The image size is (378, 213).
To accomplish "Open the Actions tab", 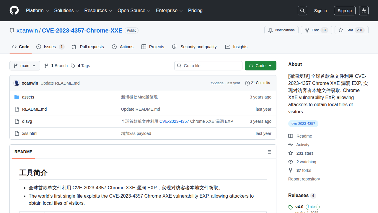I will (123, 47).
